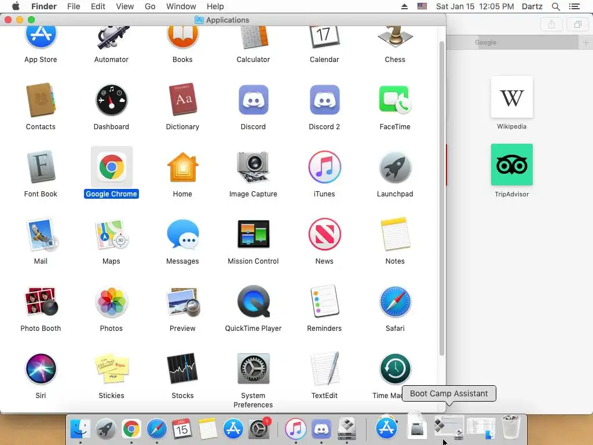This screenshot has height=445, width=593.
Task: Select the QuickTime Player app icon
Action: pos(254,301)
